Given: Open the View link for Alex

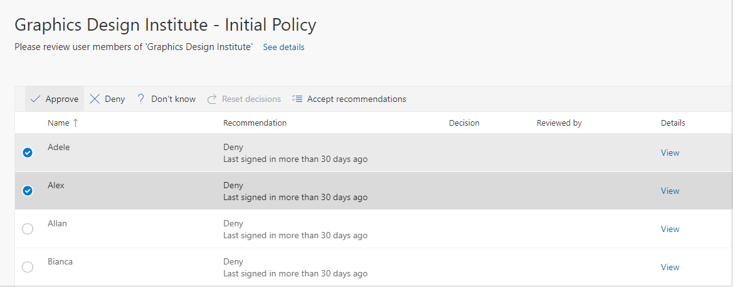Looking at the screenshot, I should coord(670,191).
